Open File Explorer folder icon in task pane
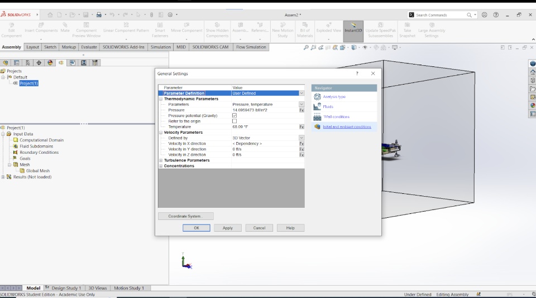This screenshot has height=298, width=536. (533, 89)
